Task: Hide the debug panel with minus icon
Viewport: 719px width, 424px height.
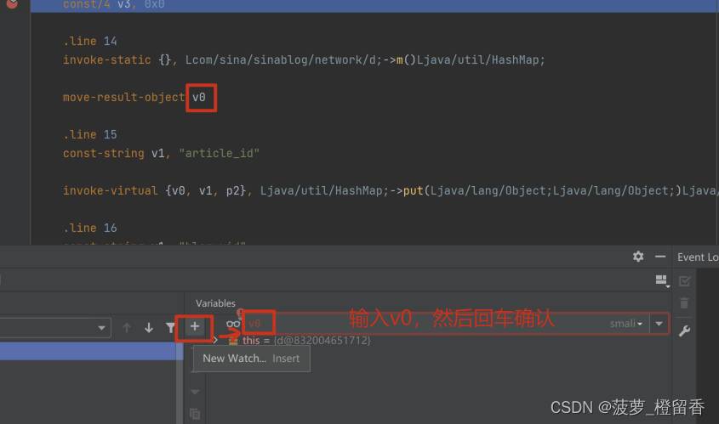Action: click(x=659, y=257)
